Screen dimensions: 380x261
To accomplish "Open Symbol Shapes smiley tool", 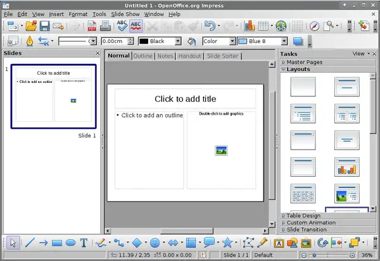I will coord(154,243).
